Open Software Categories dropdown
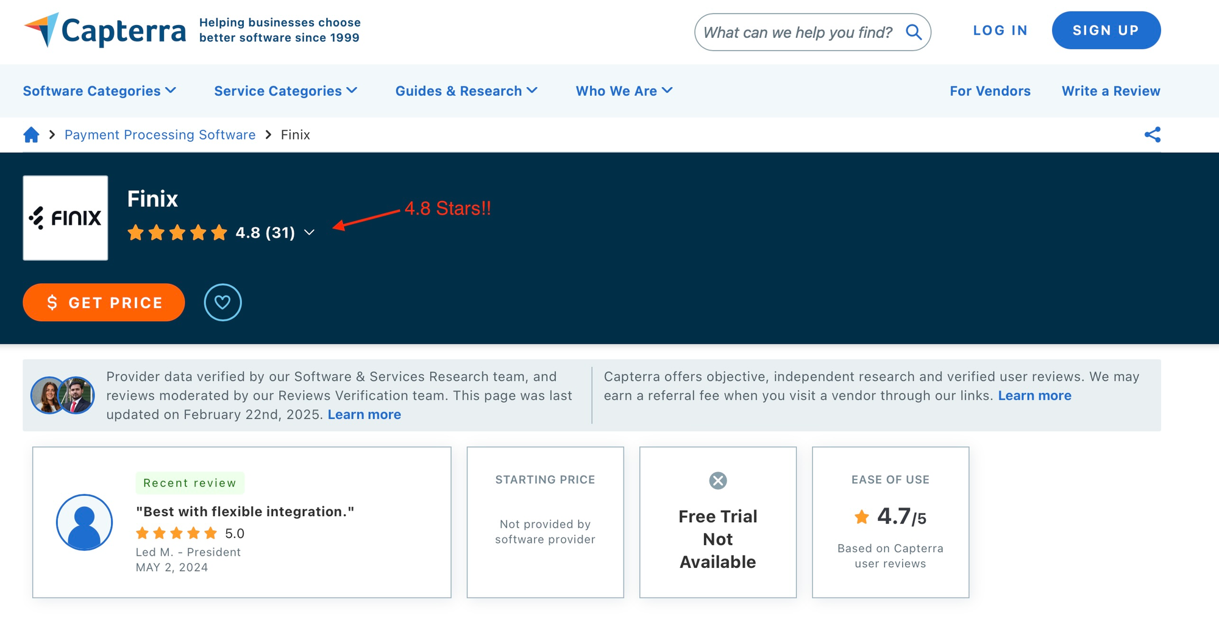 pos(99,91)
